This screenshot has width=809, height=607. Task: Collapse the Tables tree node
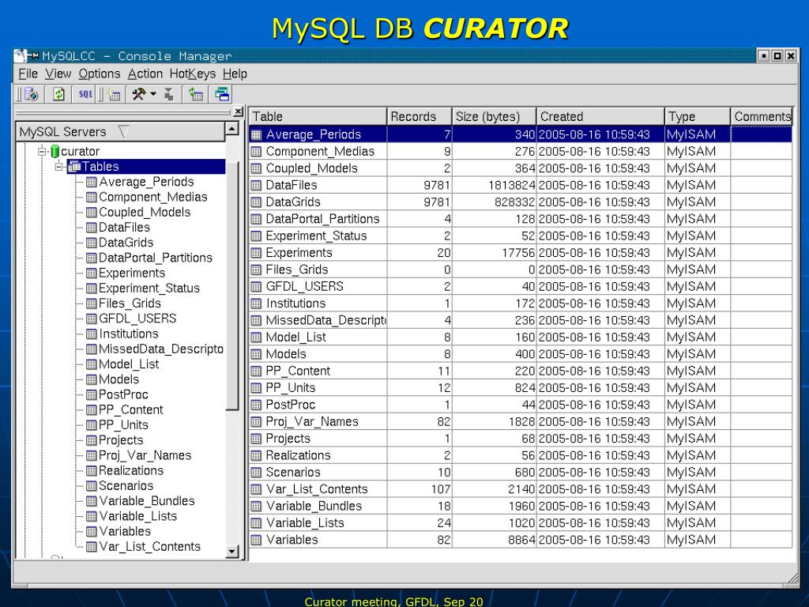click(x=58, y=166)
